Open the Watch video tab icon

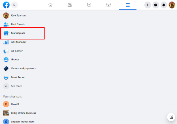point(89,5)
